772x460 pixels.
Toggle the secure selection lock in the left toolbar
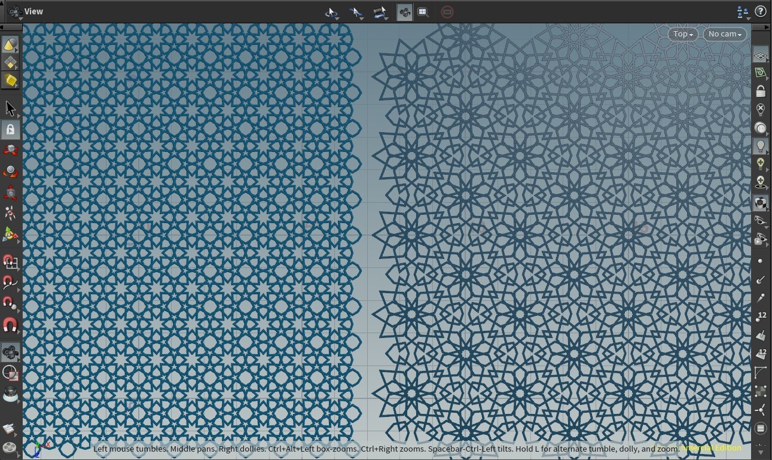pos(10,129)
